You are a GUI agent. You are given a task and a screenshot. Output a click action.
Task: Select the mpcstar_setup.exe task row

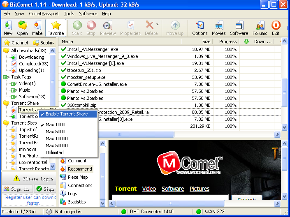click(170, 77)
